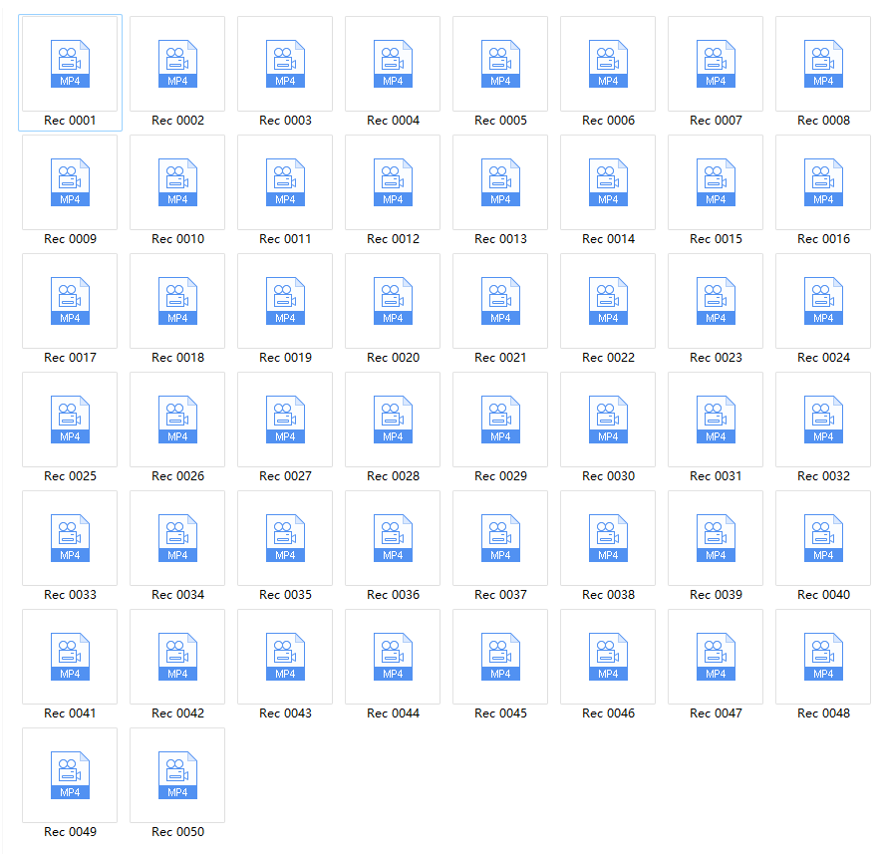Pick the Rec 0050 video file icon
Image resolution: width=879 pixels, height=854 pixels.
coord(177,775)
